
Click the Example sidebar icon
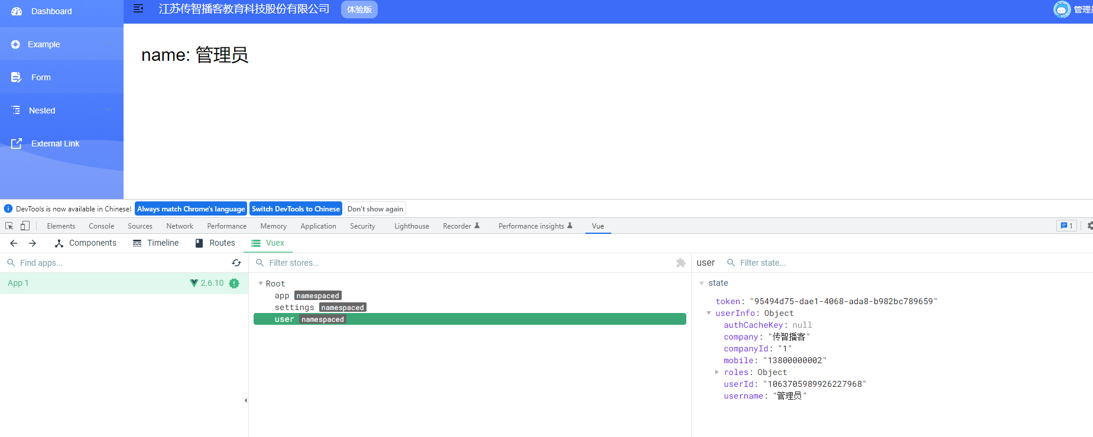15,44
